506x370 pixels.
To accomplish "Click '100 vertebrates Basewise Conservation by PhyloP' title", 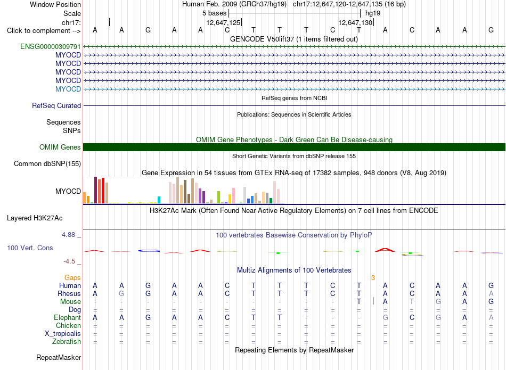I will [x=294, y=235].
